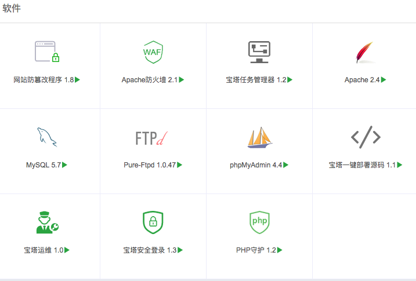Click the Apache red feather icon
The width and height of the screenshot is (416, 281).
point(366,53)
